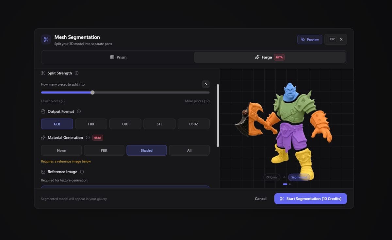Click the X close icon

click(x=341, y=40)
